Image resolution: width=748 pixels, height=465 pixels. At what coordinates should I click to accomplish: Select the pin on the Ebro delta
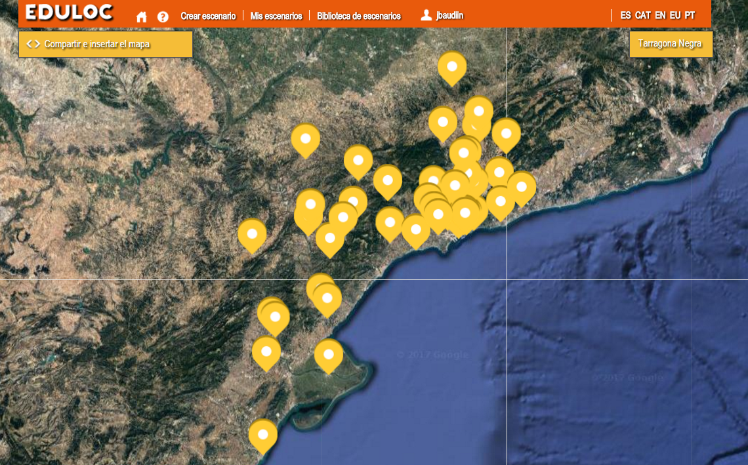point(329,354)
